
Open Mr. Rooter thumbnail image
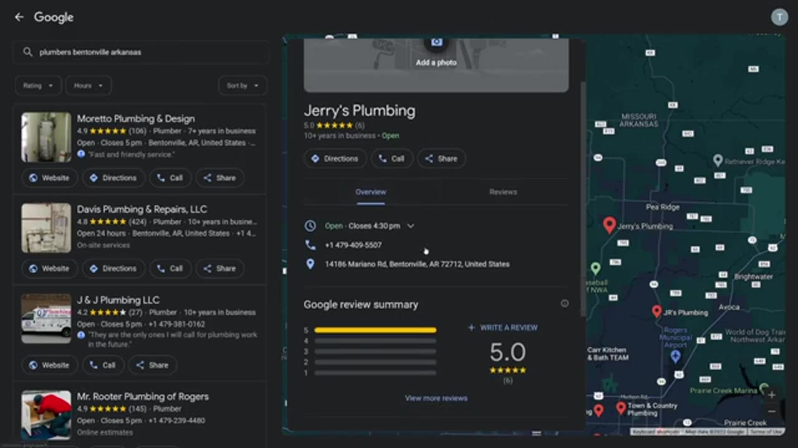point(46,415)
